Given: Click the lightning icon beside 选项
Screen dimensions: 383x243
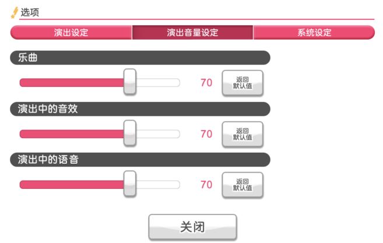Looking at the screenshot, I should tap(15, 12).
